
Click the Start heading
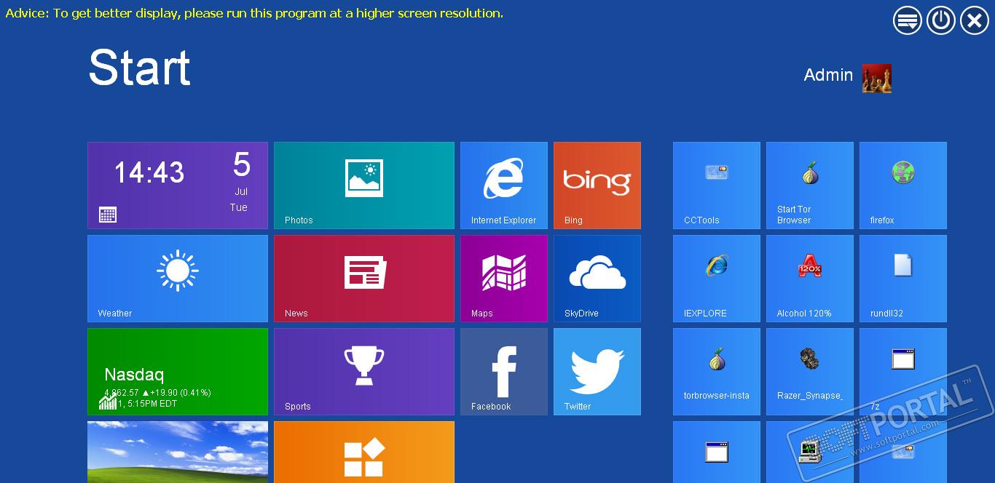click(x=139, y=68)
